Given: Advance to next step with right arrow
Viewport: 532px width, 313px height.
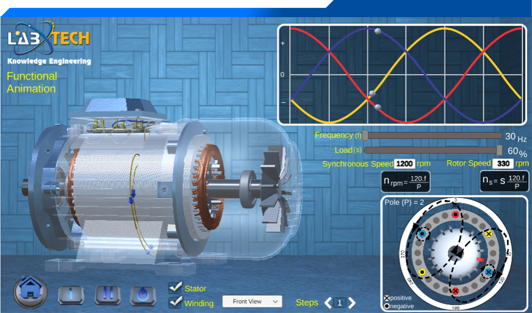Looking at the screenshot, I should coord(352,303).
